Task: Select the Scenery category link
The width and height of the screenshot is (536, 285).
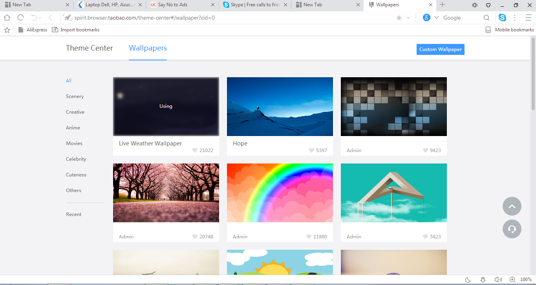Action: click(75, 96)
